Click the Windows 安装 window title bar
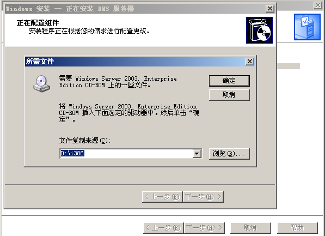This screenshot has height=236, width=325. coord(135,9)
